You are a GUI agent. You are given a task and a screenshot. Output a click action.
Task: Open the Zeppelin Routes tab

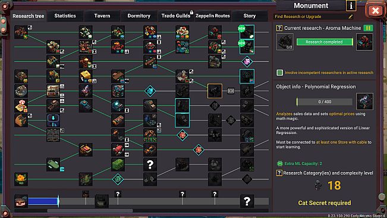(212, 16)
